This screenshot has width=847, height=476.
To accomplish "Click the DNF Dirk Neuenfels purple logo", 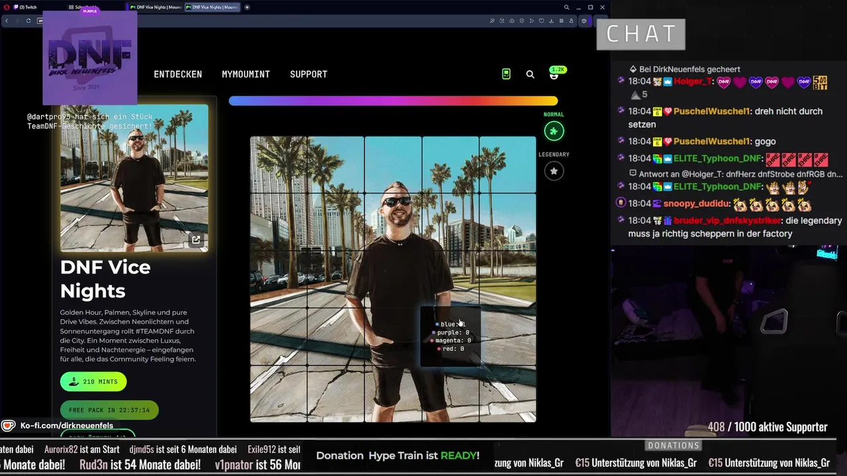I will click(x=90, y=58).
